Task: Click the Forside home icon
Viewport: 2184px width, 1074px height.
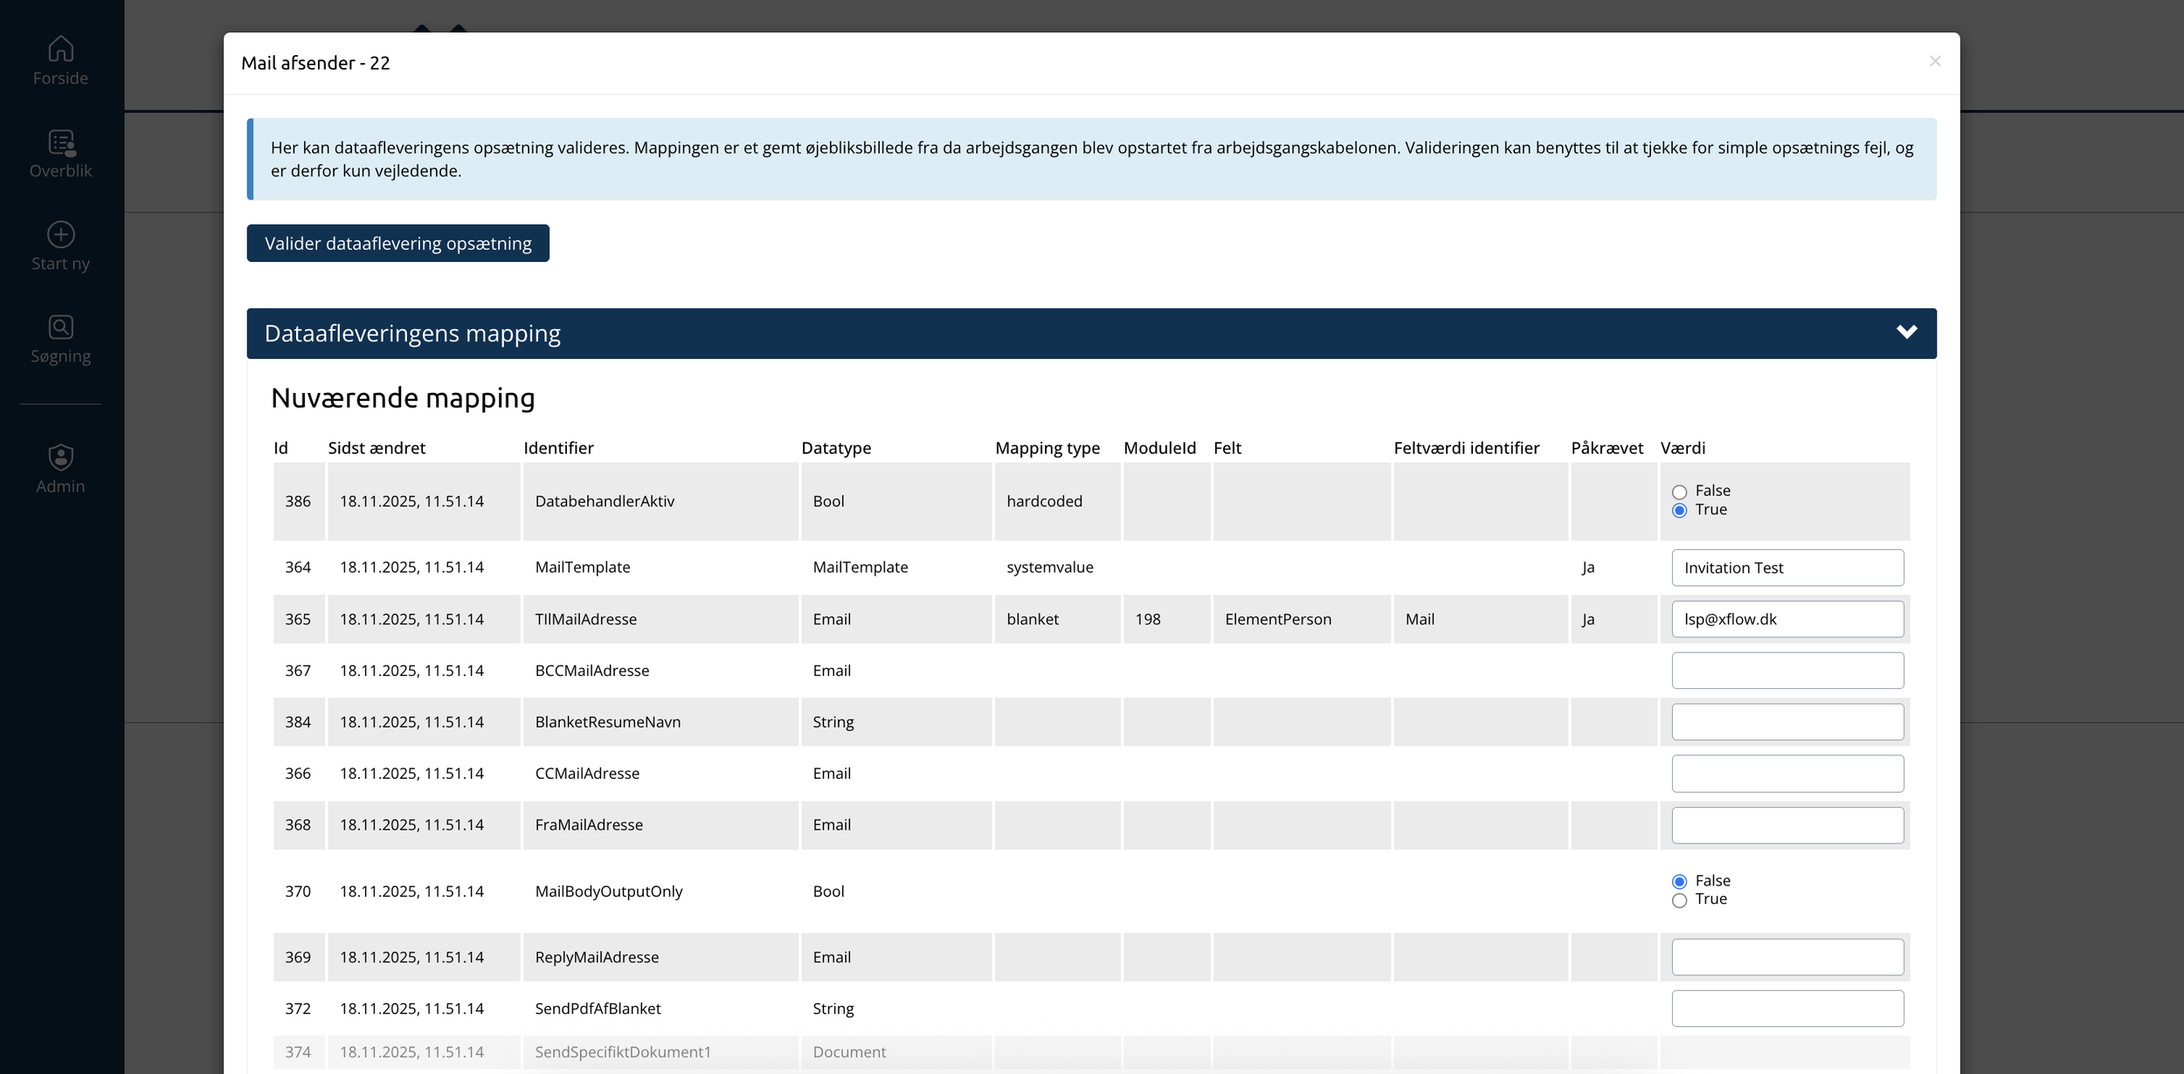Action: point(60,49)
